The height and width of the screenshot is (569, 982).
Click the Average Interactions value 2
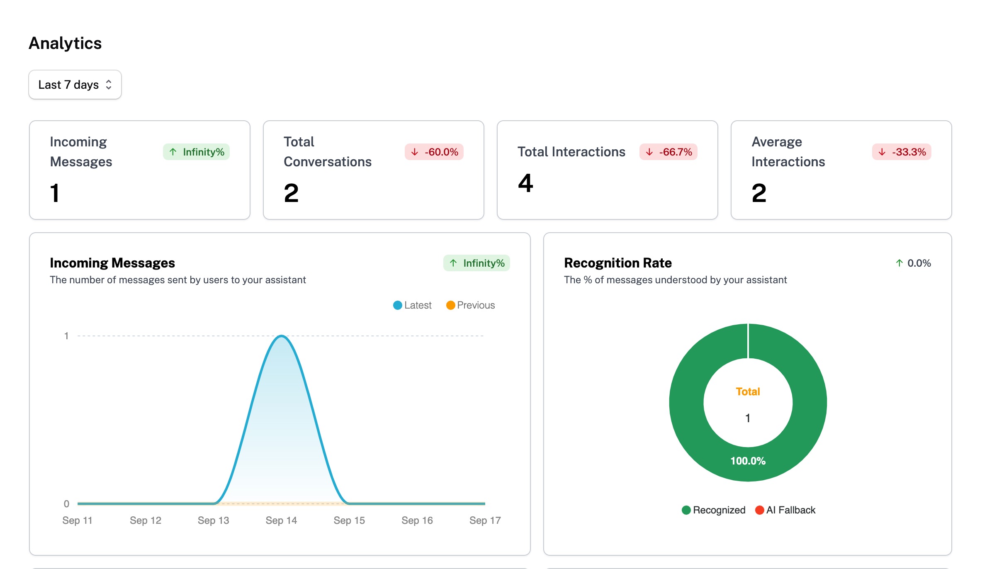click(759, 193)
